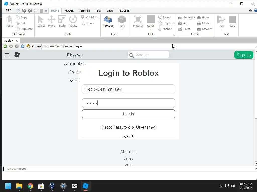This screenshot has width=257, height=192.
Task: Switch to the TERRAIN ribbon tab
Action: click(84, 11)
